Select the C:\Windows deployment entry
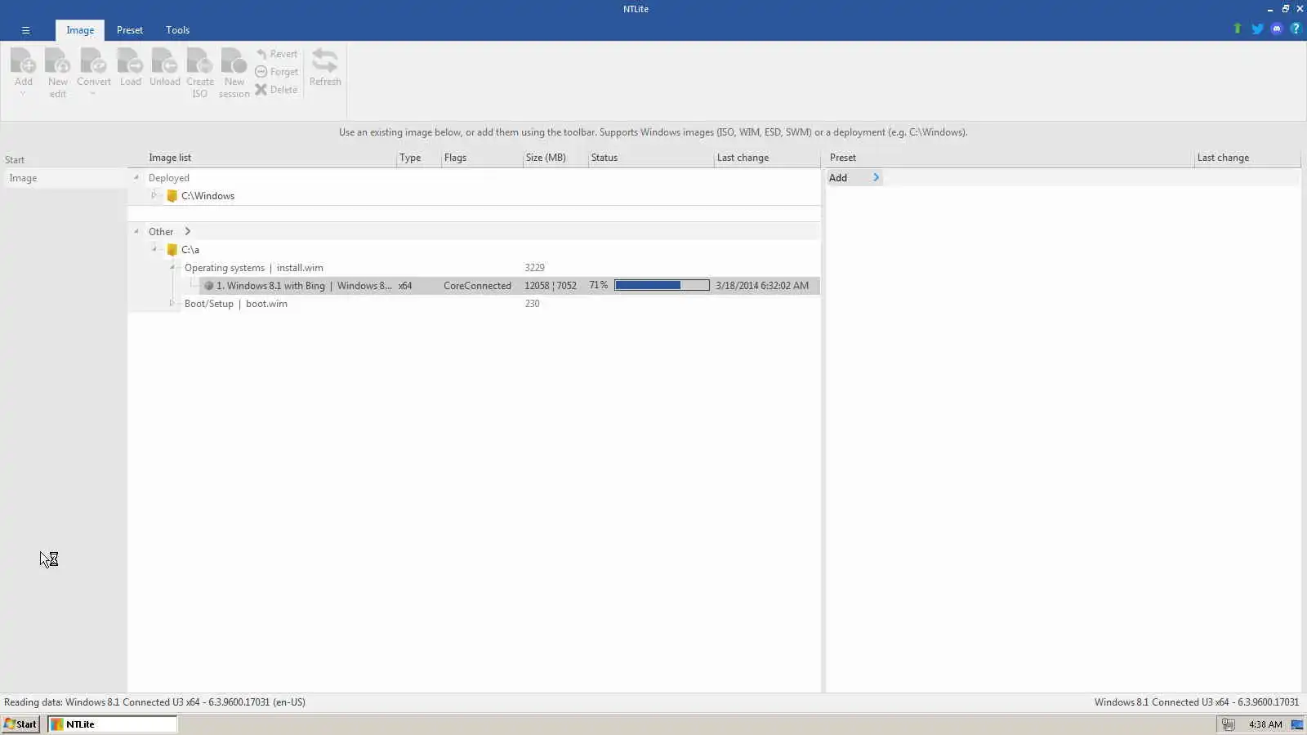1307x735 pixels. [207, 196]
